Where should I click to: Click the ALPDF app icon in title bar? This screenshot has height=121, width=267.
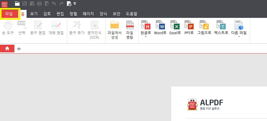[4, 4]
